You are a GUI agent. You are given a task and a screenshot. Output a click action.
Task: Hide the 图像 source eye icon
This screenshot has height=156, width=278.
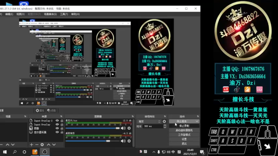click(x=57, y=128)
